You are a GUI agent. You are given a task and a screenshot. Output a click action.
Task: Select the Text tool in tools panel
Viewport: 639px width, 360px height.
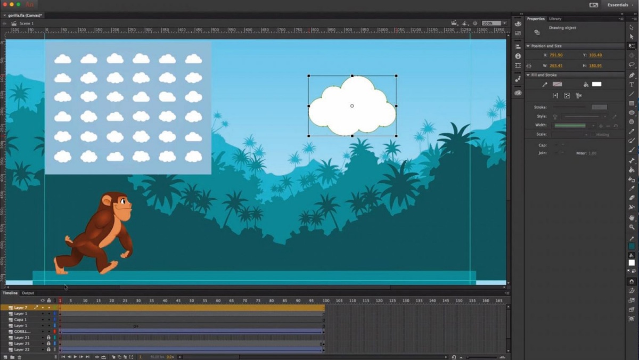click(632, 84)
